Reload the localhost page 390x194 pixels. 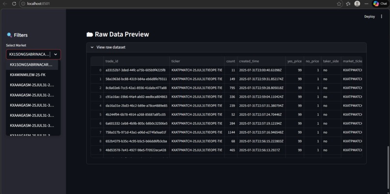(14, 4)
